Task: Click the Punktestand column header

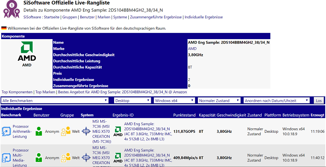Action: [x=185, y=115]
